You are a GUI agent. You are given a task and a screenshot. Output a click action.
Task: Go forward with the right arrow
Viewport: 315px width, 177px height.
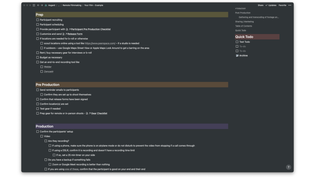tap(42, 5)
